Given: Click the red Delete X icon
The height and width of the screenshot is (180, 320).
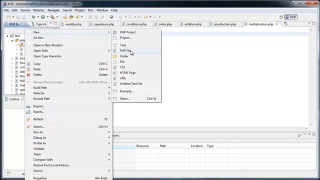Looking at the screenshot, I should [28, 74].
